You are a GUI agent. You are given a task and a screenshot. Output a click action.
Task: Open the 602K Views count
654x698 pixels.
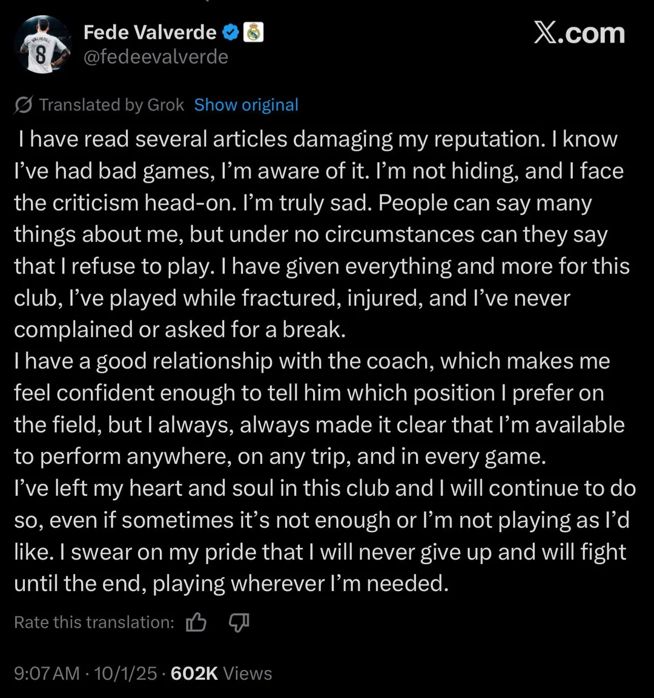221,673
